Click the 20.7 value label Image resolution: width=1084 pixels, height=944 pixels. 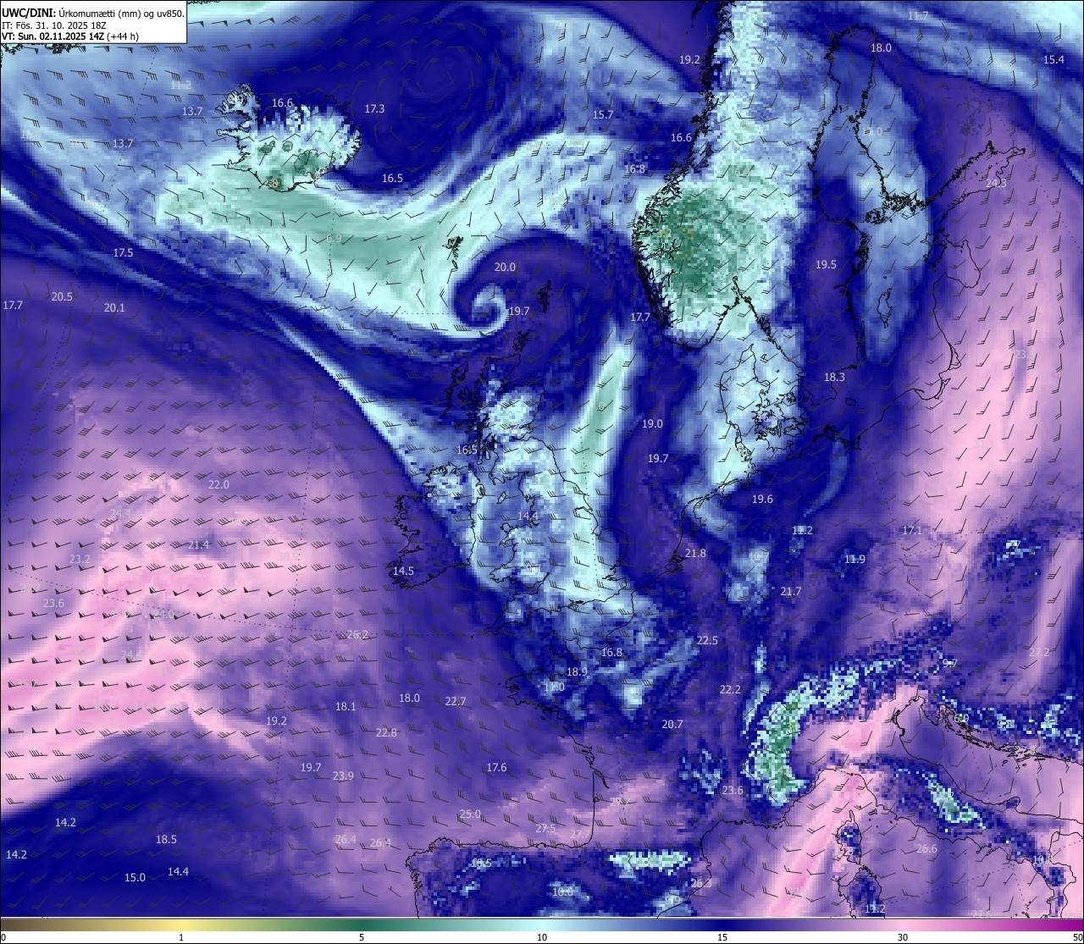point(672,724)
